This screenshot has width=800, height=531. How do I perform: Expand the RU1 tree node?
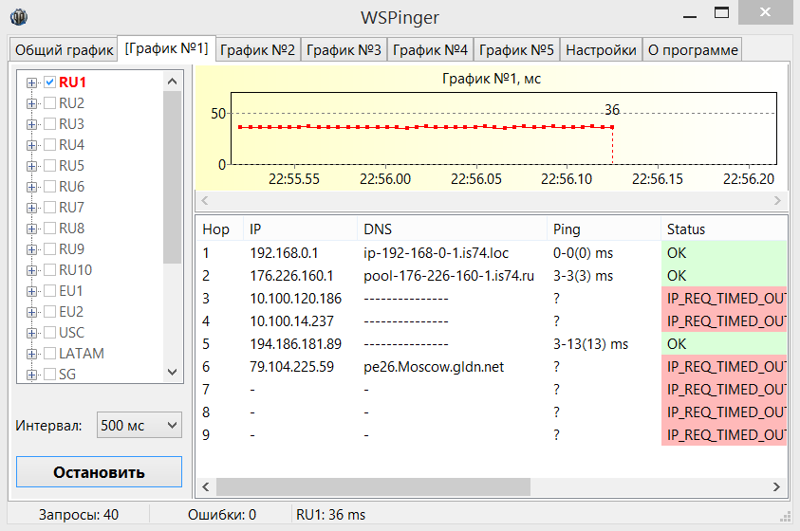point(32,82)
